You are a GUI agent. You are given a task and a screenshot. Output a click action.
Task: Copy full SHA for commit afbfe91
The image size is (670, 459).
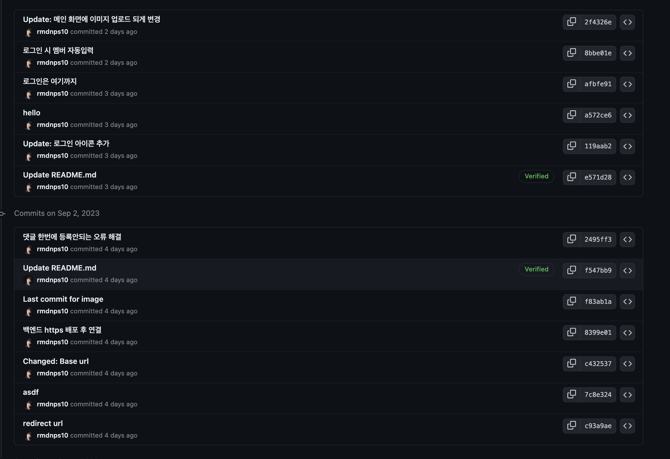571,84
